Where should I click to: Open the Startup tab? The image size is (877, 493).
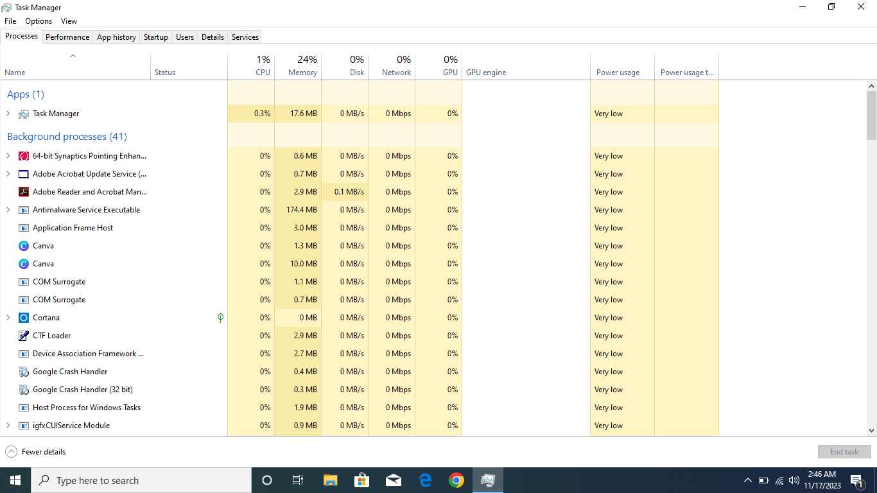155,37
